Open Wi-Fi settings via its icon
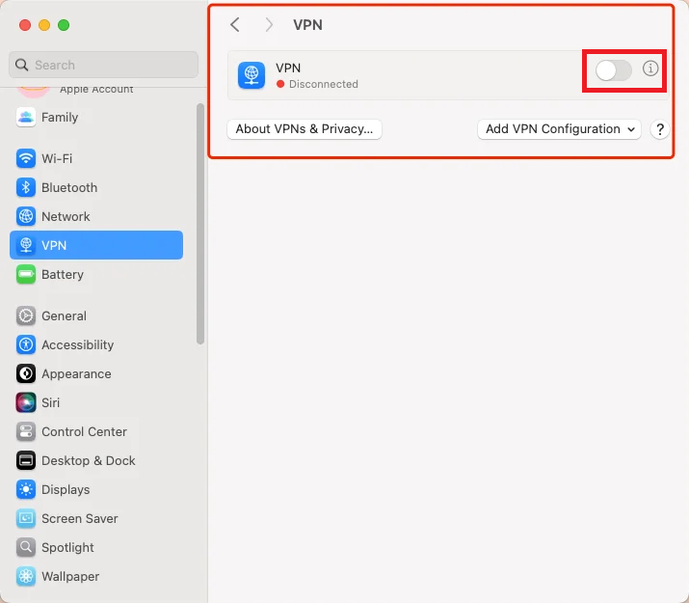The height and width of the screenshot is (603, 689). click(26, 158)
